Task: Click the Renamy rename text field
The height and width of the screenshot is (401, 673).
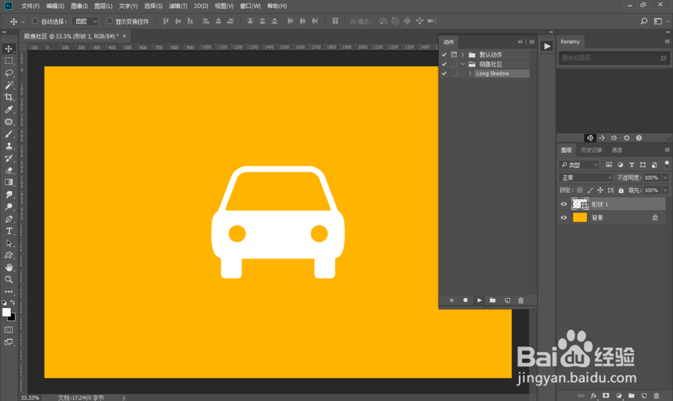Action: point(613,58)
